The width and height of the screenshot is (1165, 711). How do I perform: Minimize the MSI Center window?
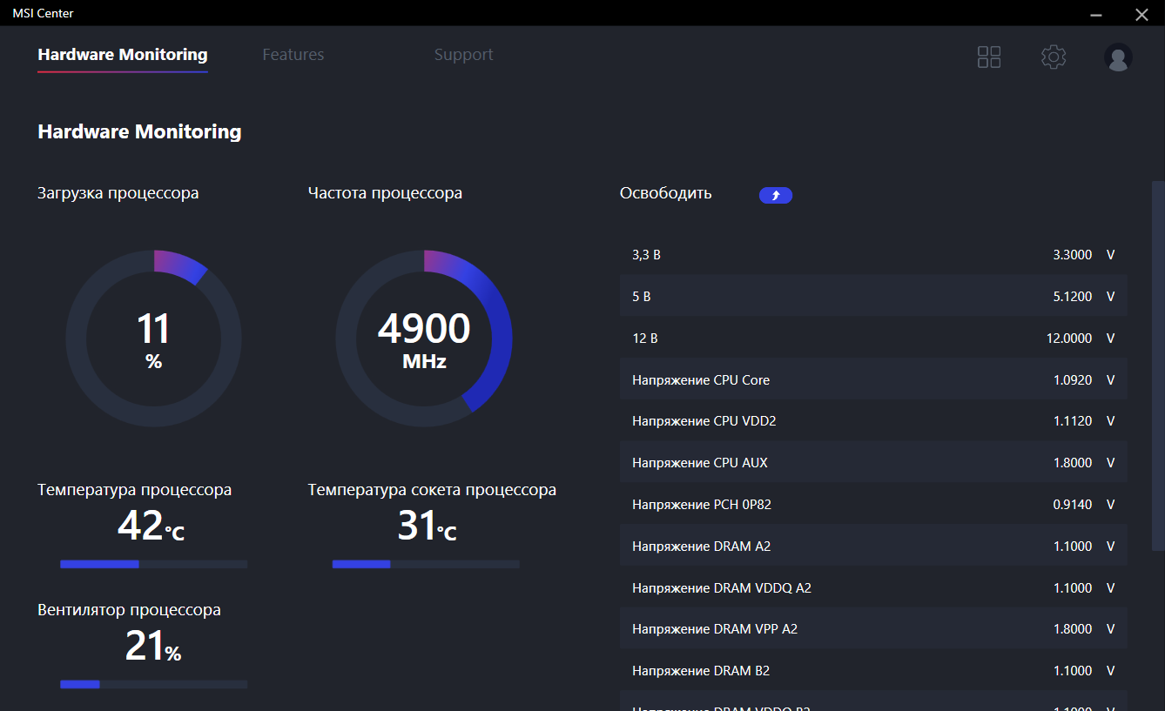tap(1097, 14)
